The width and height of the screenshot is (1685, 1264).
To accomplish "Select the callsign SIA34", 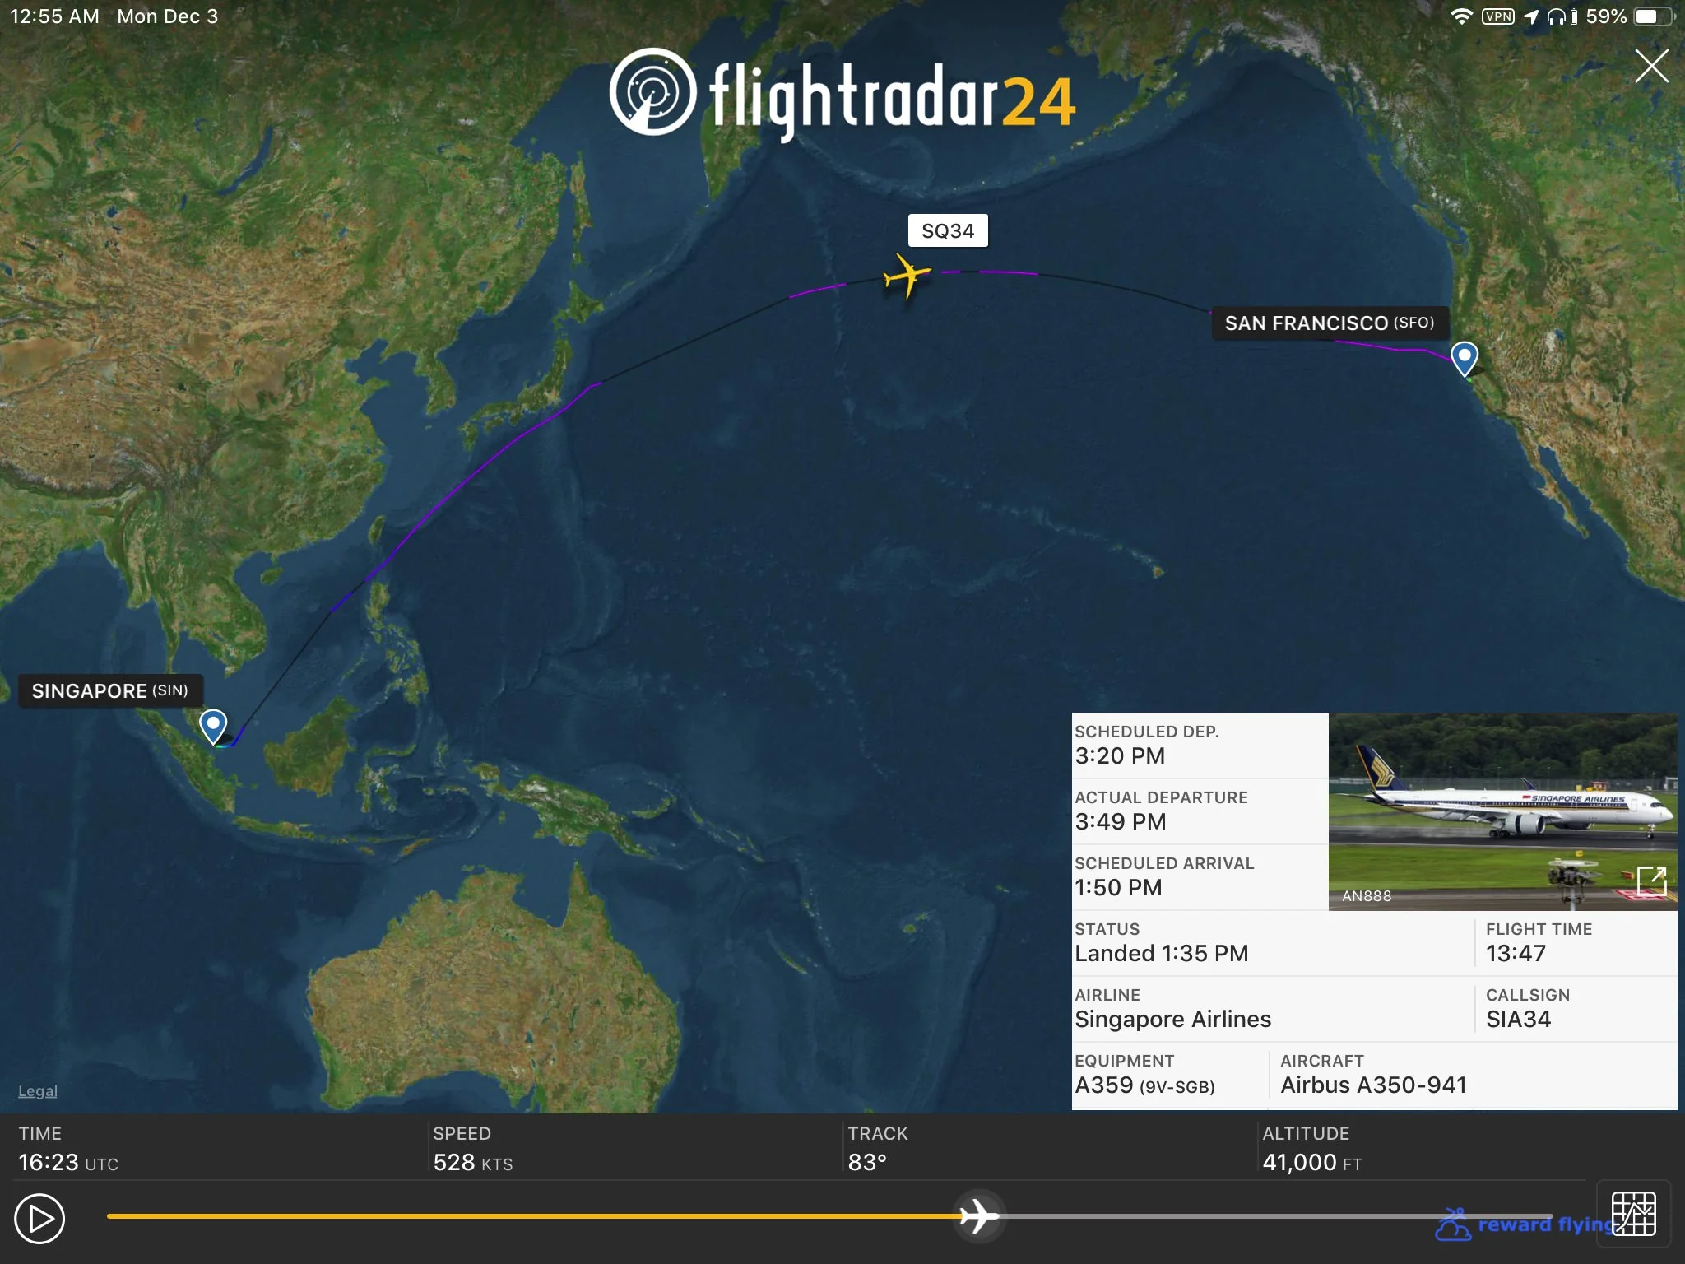I will click(1519, 1019).
